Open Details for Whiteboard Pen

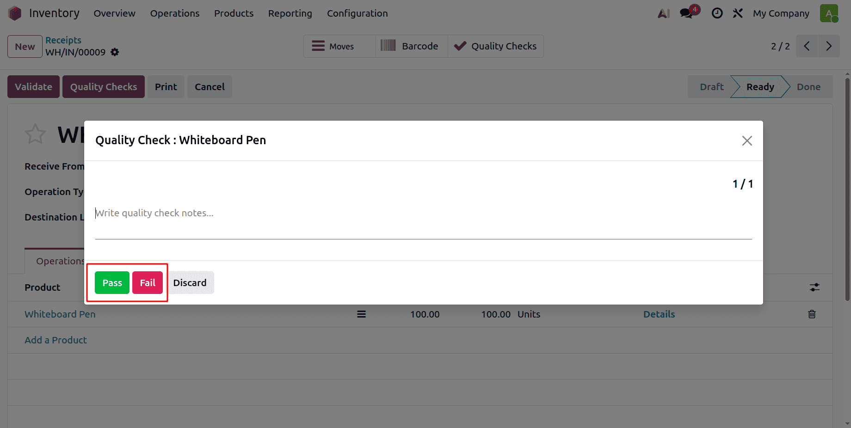pyautogui.click(x=659, y=314)
